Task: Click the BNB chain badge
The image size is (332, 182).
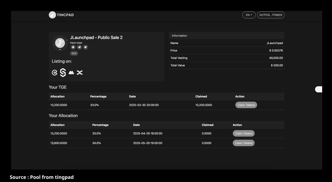Action: [x=74, y=53]
